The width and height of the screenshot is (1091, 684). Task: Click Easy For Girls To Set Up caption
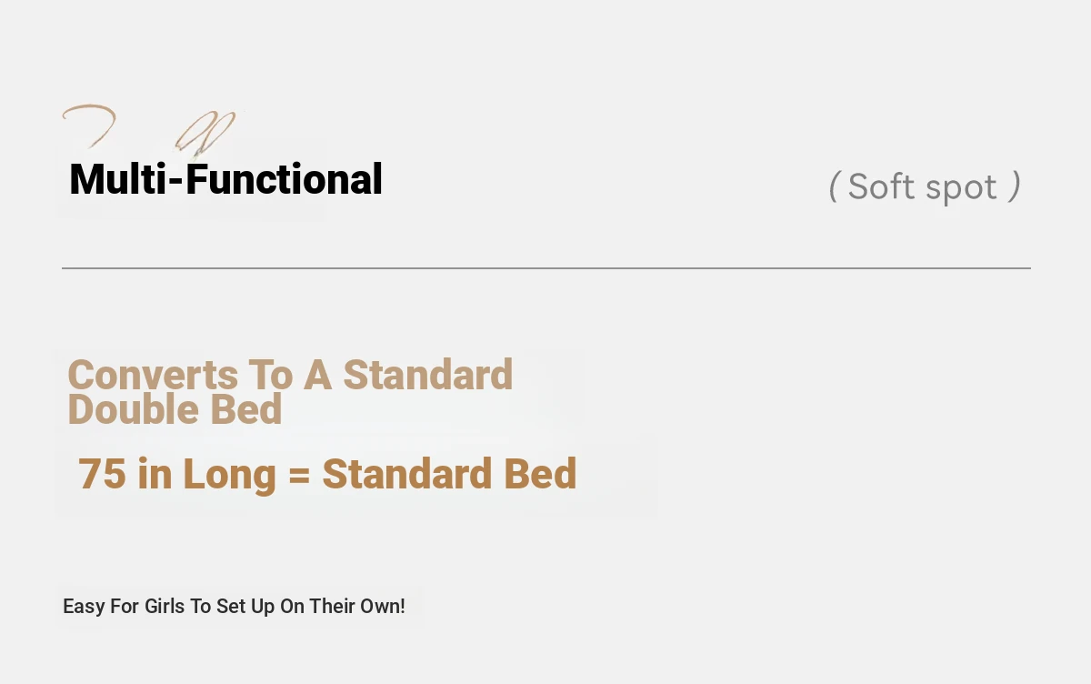coord(234,606)
